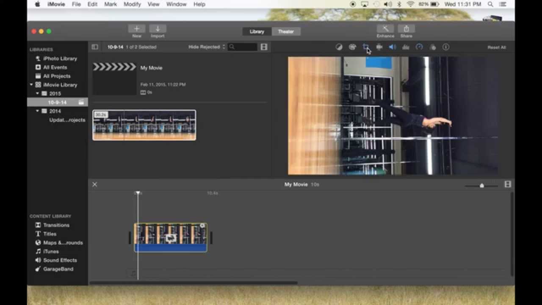Click the Bluetooth icon in menu bar
The image size is (542, 305).
pos(399,4)
